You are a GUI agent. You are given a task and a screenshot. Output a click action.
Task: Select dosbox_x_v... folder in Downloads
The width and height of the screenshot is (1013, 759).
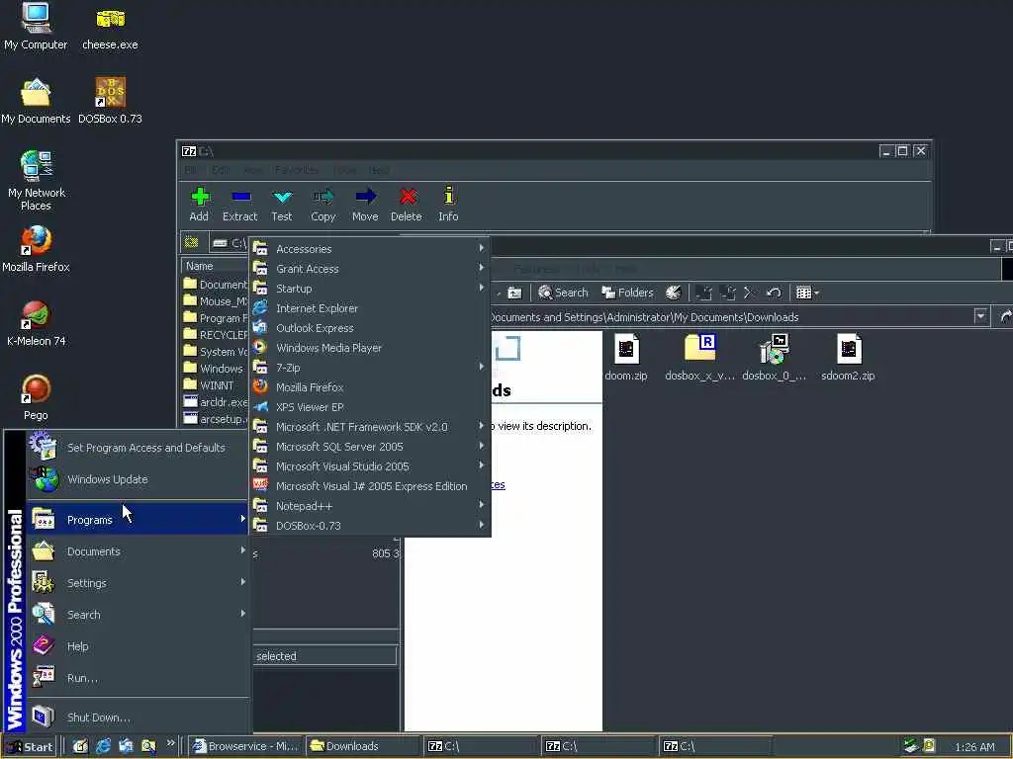point(699,358)
